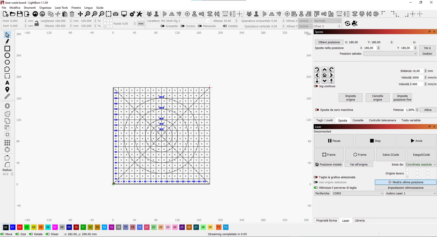Activate the Text tool labeled A
The image size is (437, 237).
(7, 83)
